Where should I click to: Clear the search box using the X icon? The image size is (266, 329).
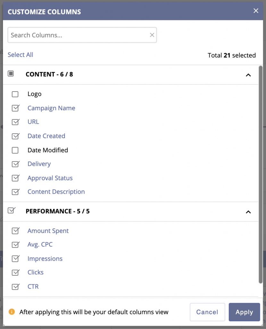(x=152, y=35)
